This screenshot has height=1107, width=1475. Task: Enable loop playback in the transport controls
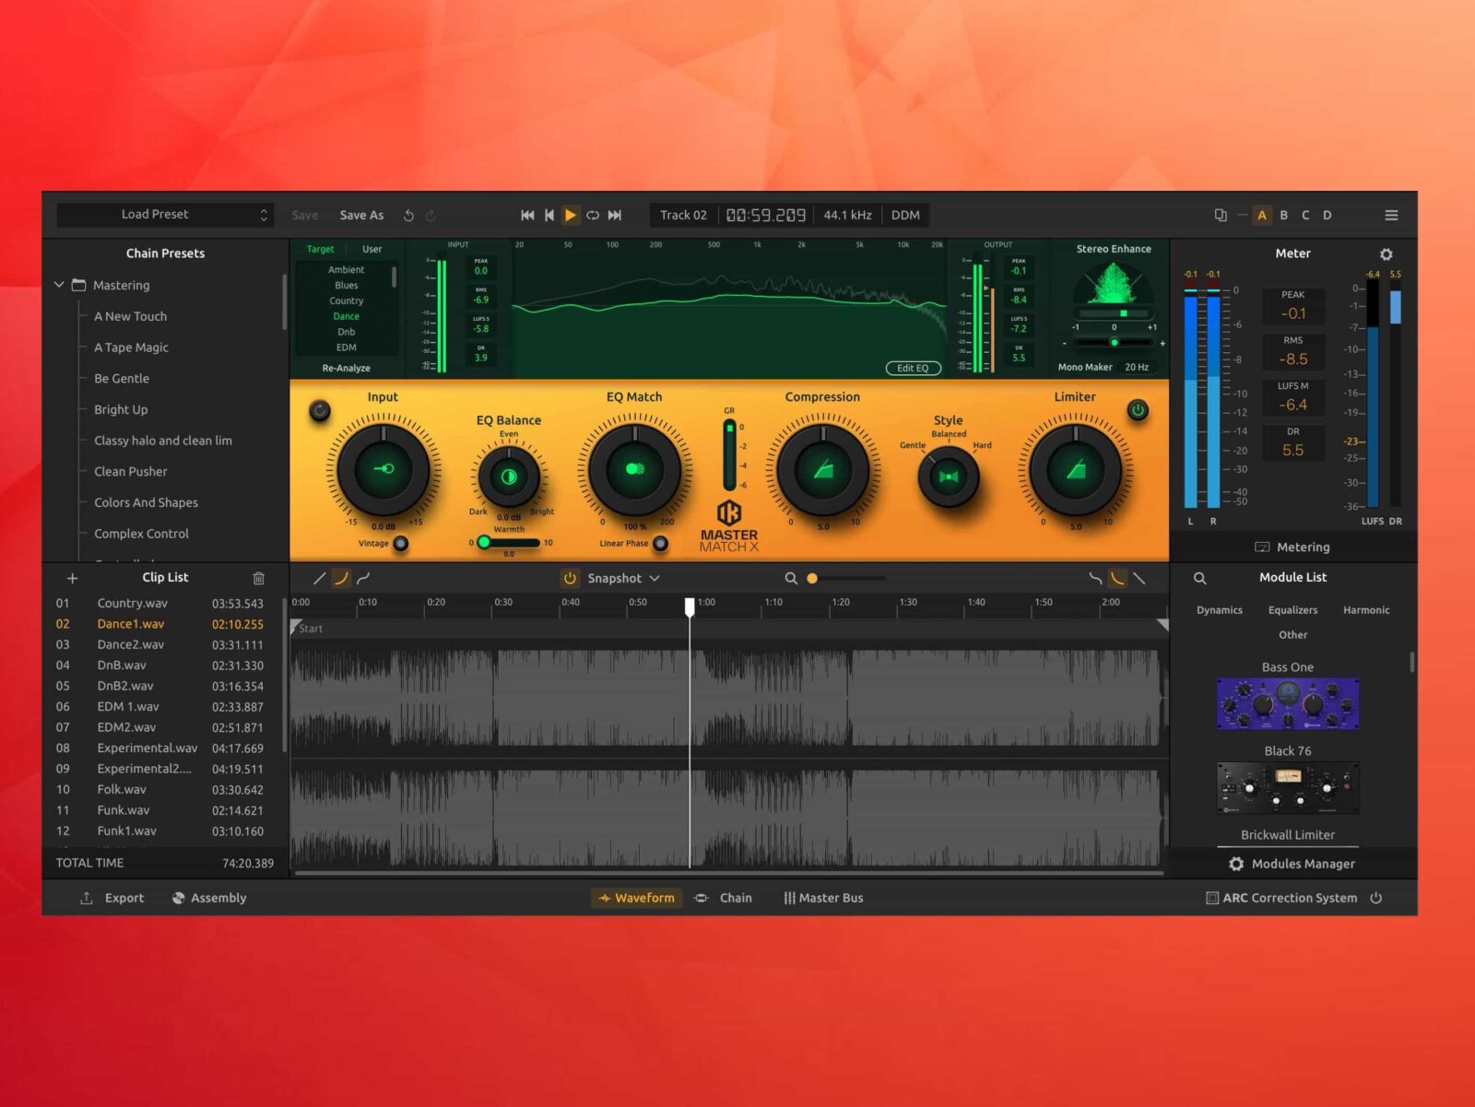[593, 215]
